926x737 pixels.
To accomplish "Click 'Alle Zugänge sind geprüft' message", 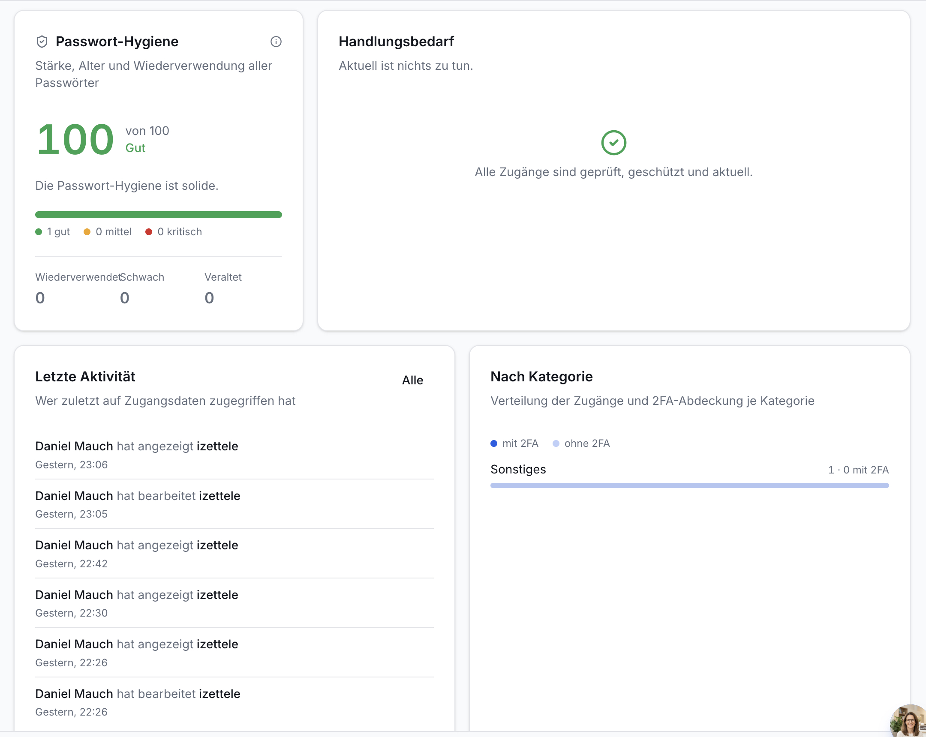I will pyautogui.click(x=613, y=172).
